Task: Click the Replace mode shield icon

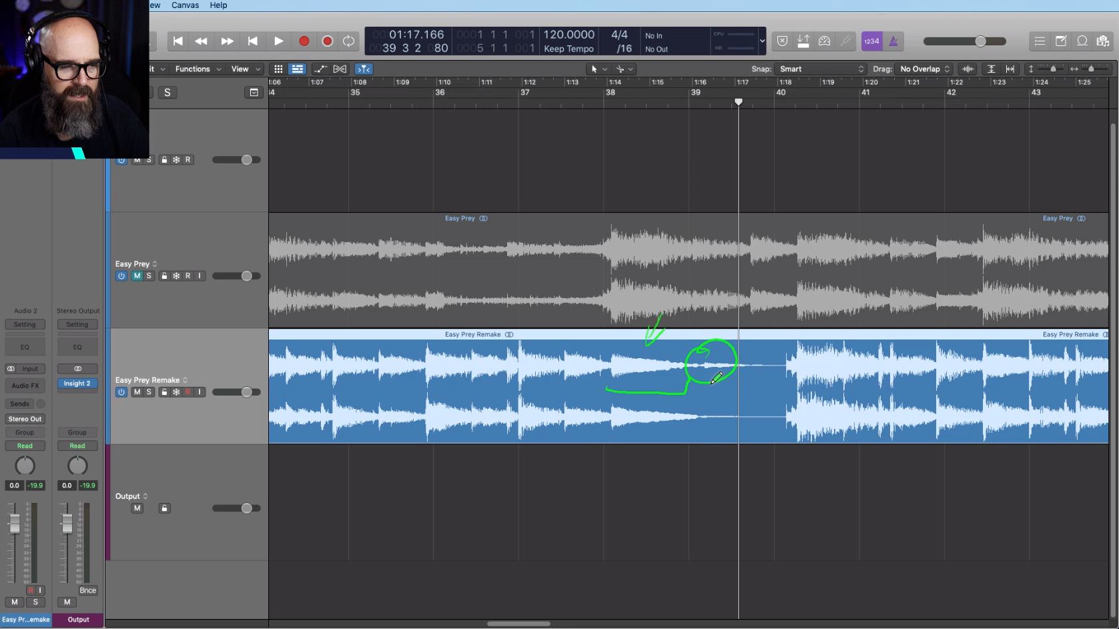Action: [x=783, y=41]
